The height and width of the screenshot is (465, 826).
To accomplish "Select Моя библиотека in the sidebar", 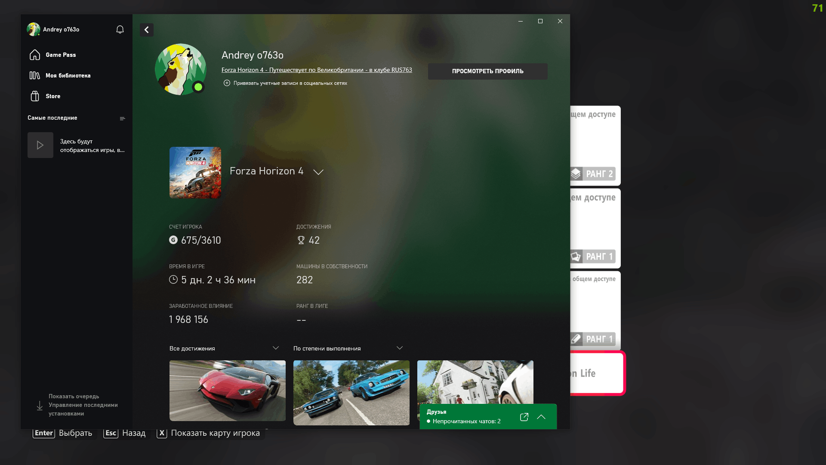I will click(68, 75).
